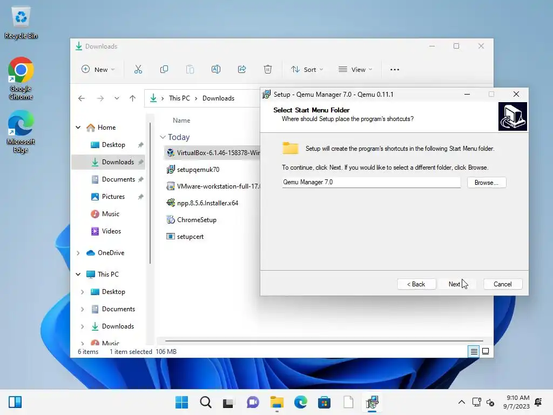Select OneDrive in navigation pane
The image size is (553, 415).
111,253
